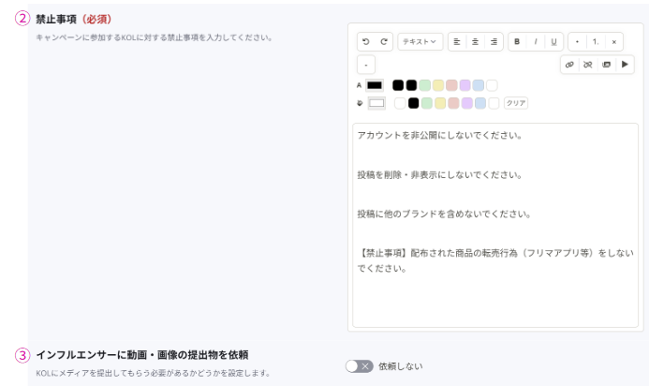Click the クリア button to clear background color
649x386 pixels.
click(516, 103)
